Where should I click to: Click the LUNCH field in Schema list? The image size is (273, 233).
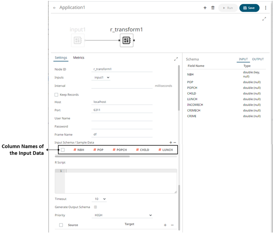pos(192,99)
